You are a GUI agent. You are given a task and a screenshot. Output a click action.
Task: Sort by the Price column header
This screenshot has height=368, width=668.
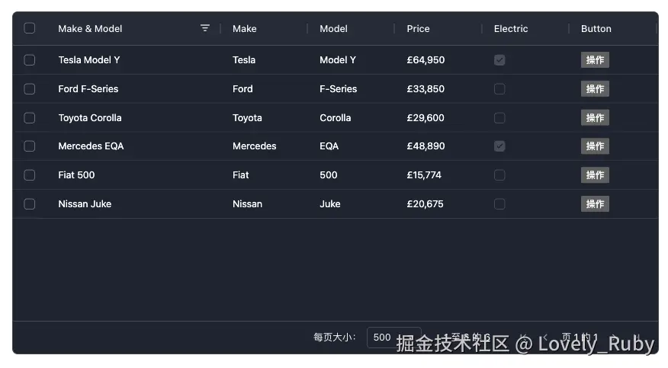[418, 29]
